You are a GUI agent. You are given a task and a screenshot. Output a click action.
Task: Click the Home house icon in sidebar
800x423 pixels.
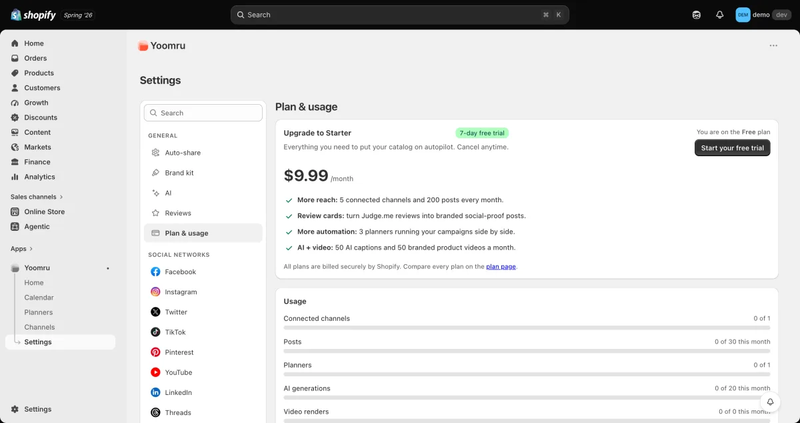tap(15, 43)
